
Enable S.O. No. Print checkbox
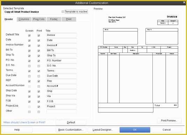click(x=39, y=66)
